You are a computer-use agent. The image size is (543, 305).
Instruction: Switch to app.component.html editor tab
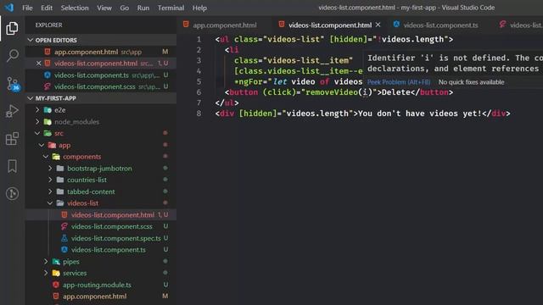coord(224,25)
